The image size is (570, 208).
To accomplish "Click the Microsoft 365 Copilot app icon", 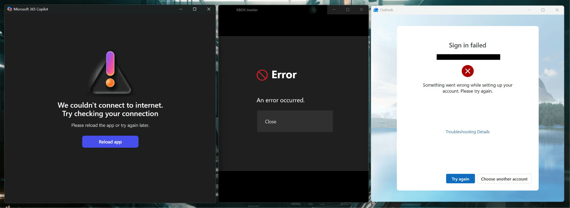I will (10, 9).
